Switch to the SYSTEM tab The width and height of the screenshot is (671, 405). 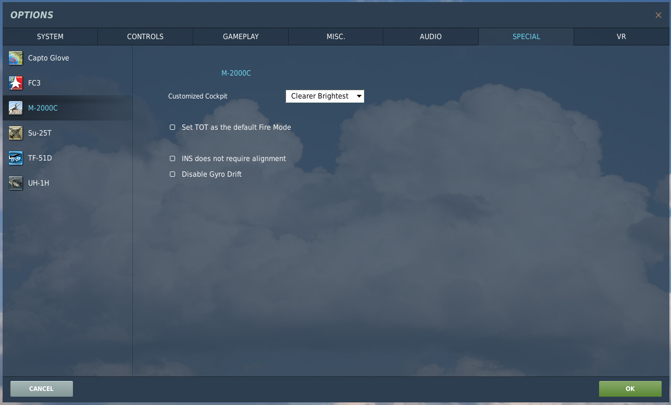click(50, 36)
